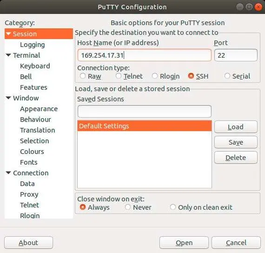Viewport: 265px width, 253px height.
Task: Select Only on clean exit option
Action: [173, 207]
